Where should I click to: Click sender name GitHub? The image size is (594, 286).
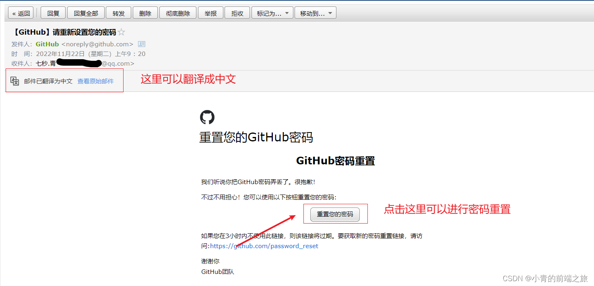point(47,44)
